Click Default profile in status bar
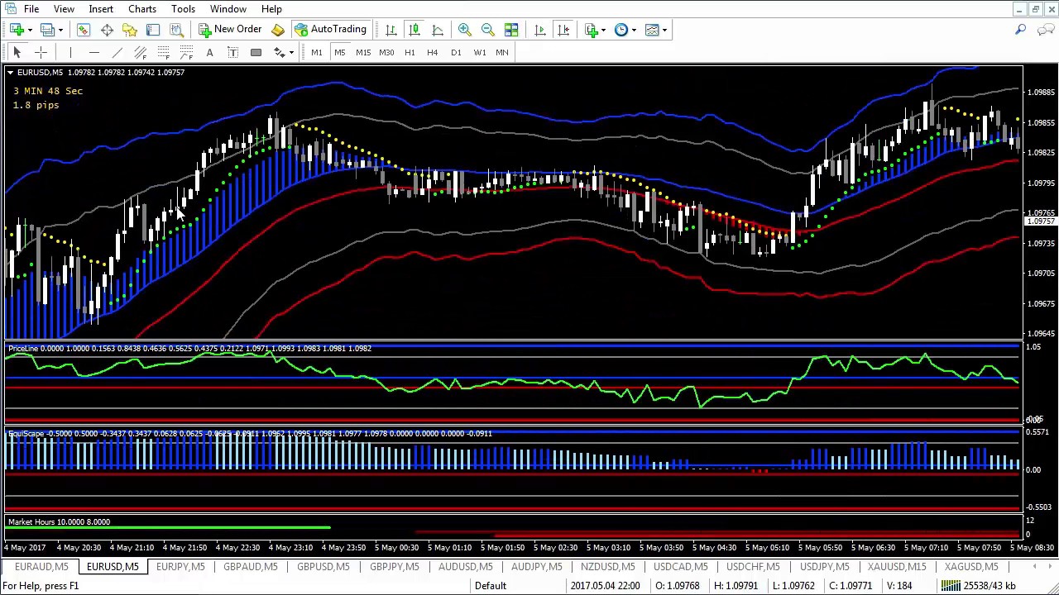 pos(491,586)
